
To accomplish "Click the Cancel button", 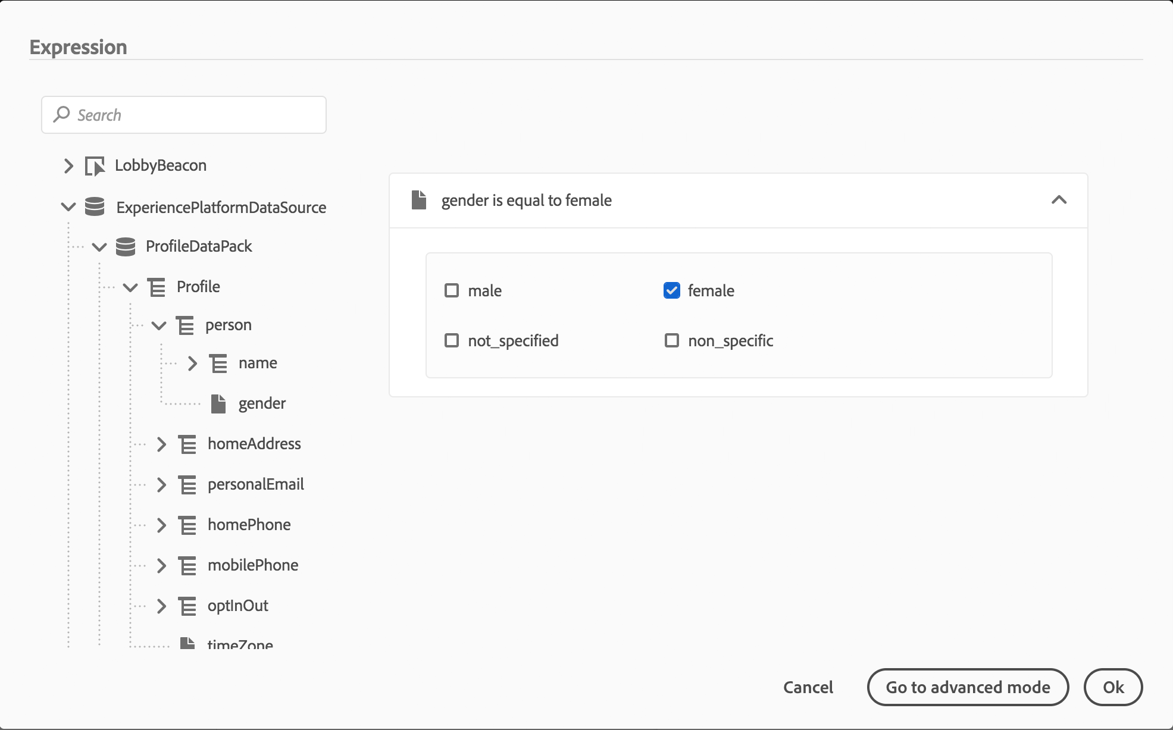I will pyautogui.click(x=808, y=687).
